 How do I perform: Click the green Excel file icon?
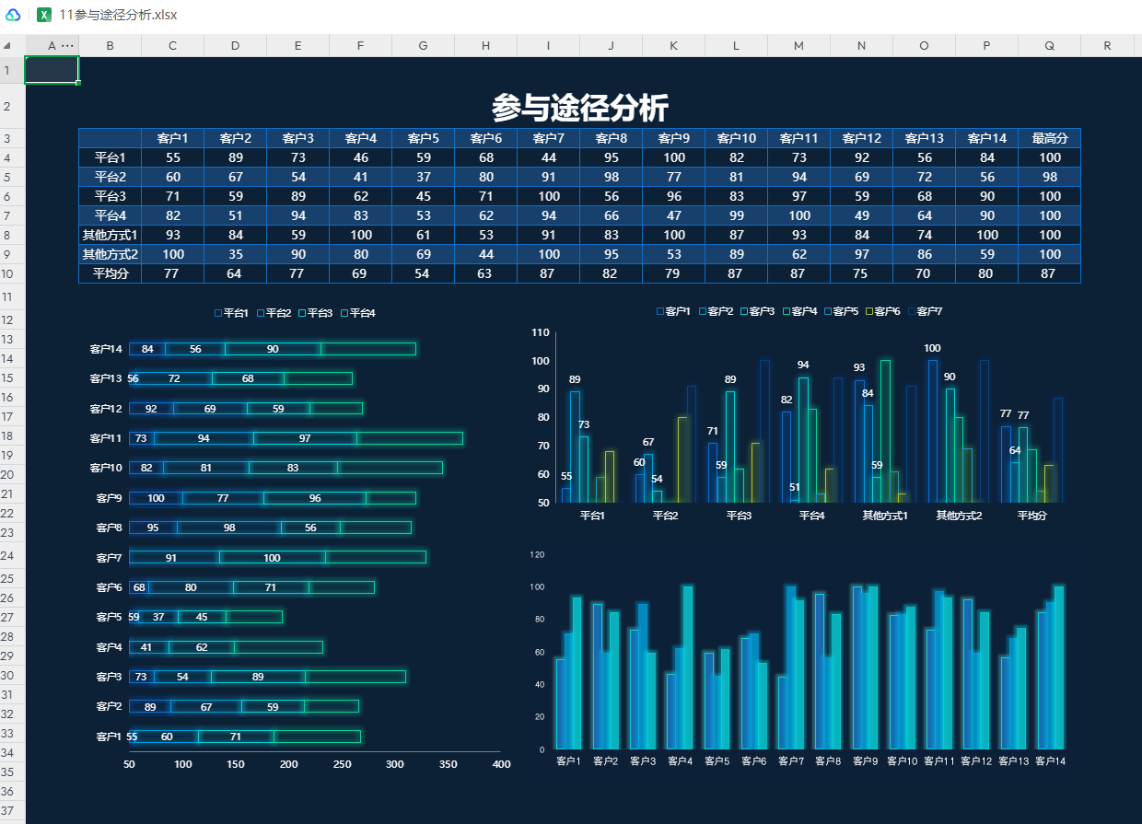(43, 15)
